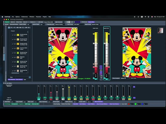Click red color shift swatch
Image resolution: width=166 pixels, height=124 pixels.
point(129,104)
